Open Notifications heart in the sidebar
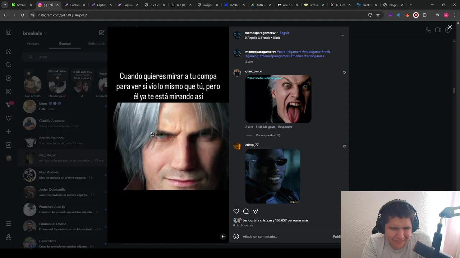 tap(9, 118)
